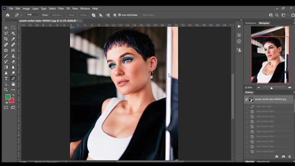Open the Image menu
The height and width of the screenshot is (166, 295).
tap(26, 9)
